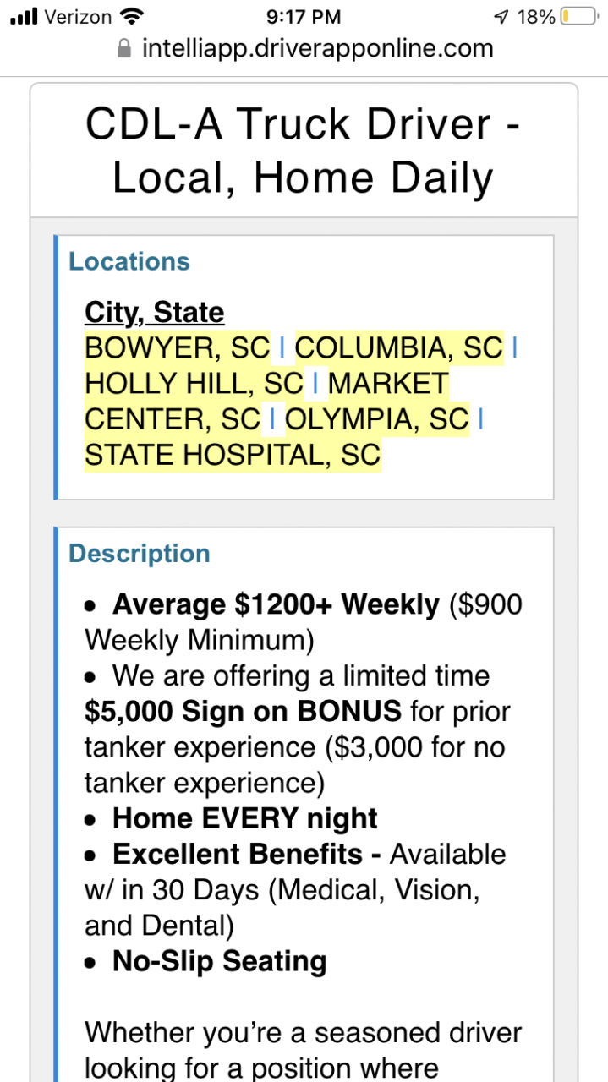Tap the intelliapp.driverapponline.com address field
Image resolution: width=608 pixels, height=1082 pixels.
[x=317, y=48]
